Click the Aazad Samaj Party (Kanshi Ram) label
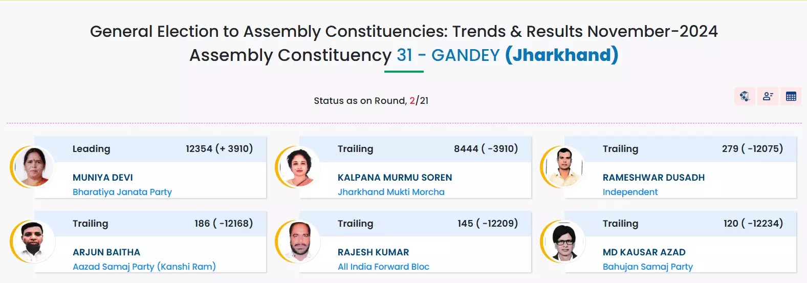Viewport: 807px width, 283px height. point(144,267)
